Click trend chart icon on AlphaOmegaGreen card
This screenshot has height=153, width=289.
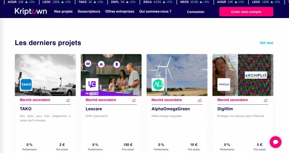(200, 100)
